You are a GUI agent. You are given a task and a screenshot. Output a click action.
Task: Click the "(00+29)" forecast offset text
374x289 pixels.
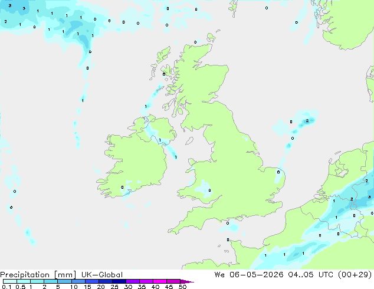click(x=355, y=275)
